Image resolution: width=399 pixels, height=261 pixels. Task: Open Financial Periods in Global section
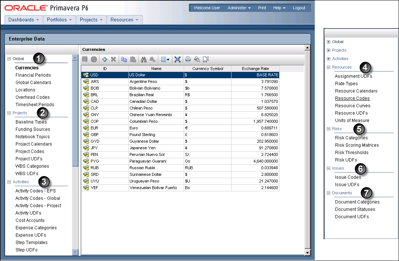point(33,75)
